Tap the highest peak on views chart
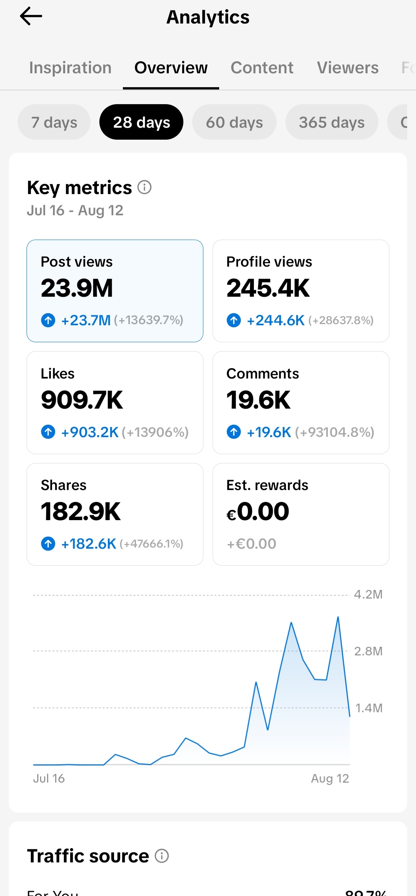416x896 pixels. pyautogui.click(x=338, y=617)
